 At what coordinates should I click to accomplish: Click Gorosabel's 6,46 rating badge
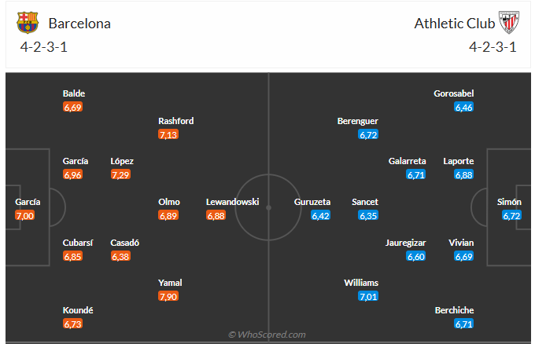click(463, 107)
